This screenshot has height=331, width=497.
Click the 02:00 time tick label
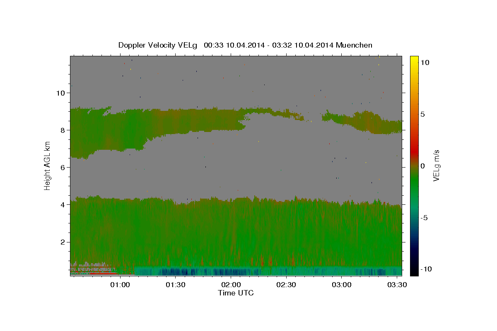coord(231,285)
